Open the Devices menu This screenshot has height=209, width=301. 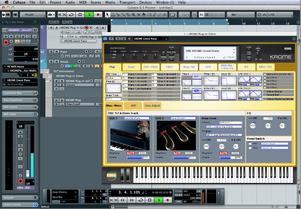point(145,2)
